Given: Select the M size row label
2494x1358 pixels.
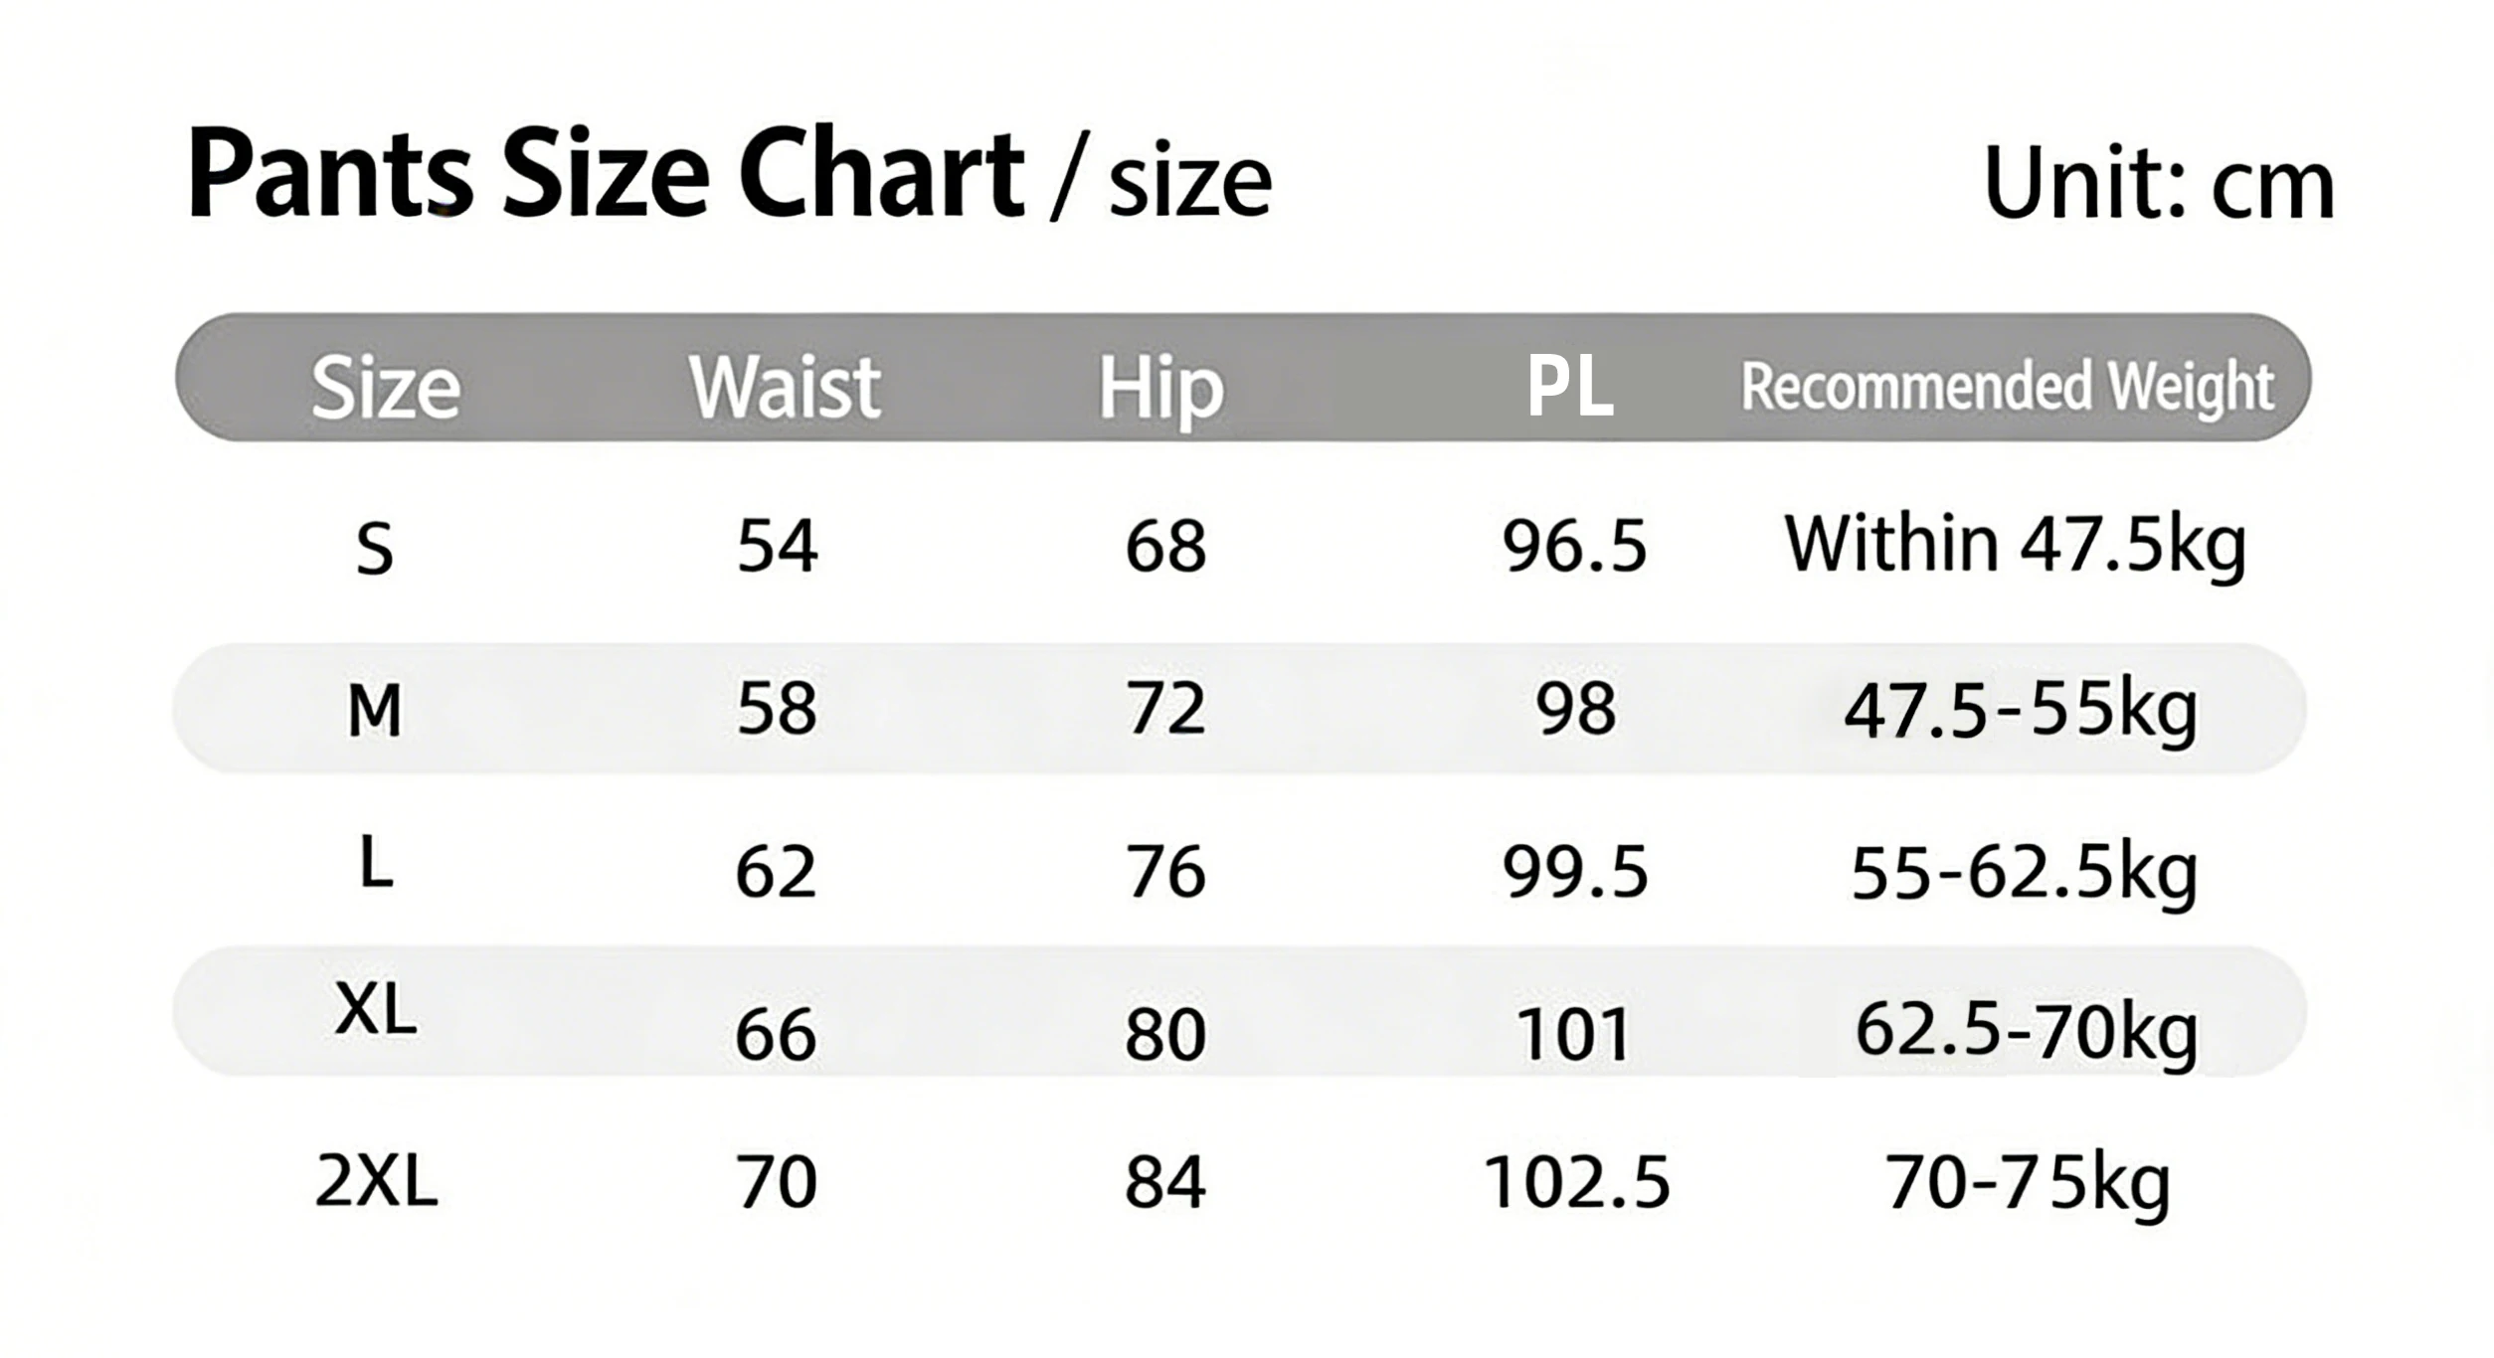Looking at the screenshot, I should coord(375,711).
